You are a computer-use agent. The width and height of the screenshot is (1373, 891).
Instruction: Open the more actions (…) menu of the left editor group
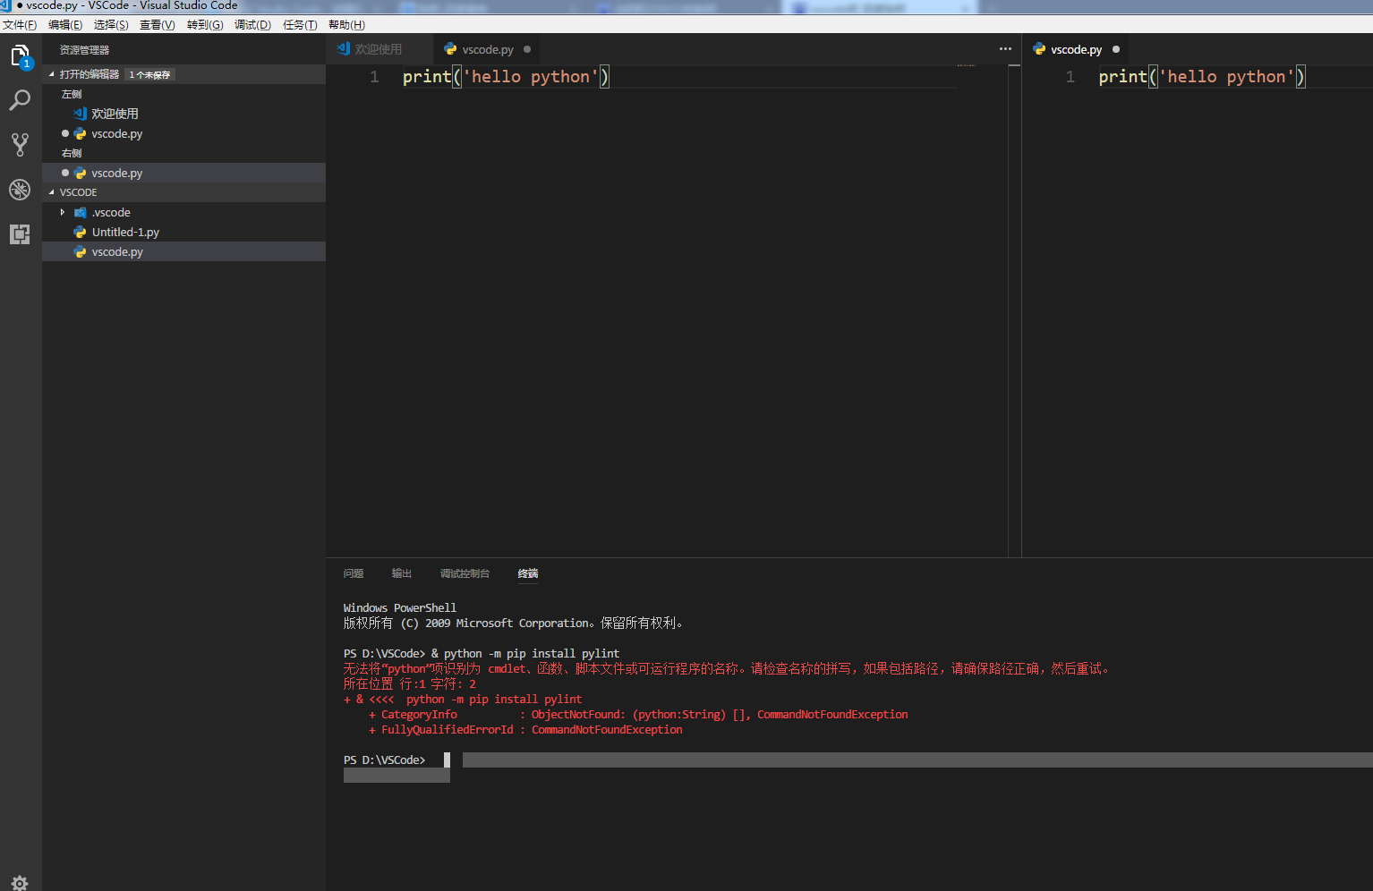coord(1005,49)
